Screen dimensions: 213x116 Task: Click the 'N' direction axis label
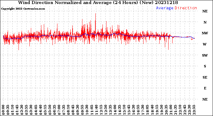tap(205, 22)
